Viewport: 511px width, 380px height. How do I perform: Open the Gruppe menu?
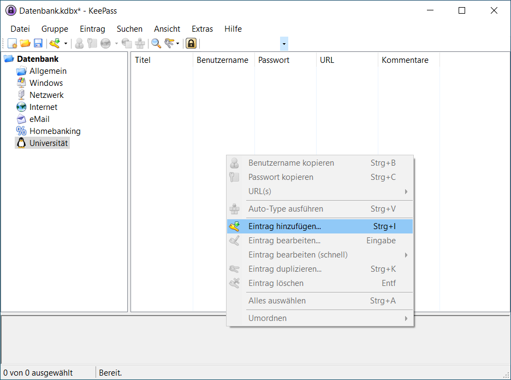pos(55,29)
